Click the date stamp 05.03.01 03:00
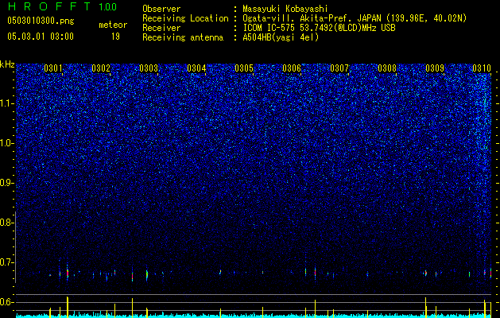The image size is (500, 318). click(41, 37)
